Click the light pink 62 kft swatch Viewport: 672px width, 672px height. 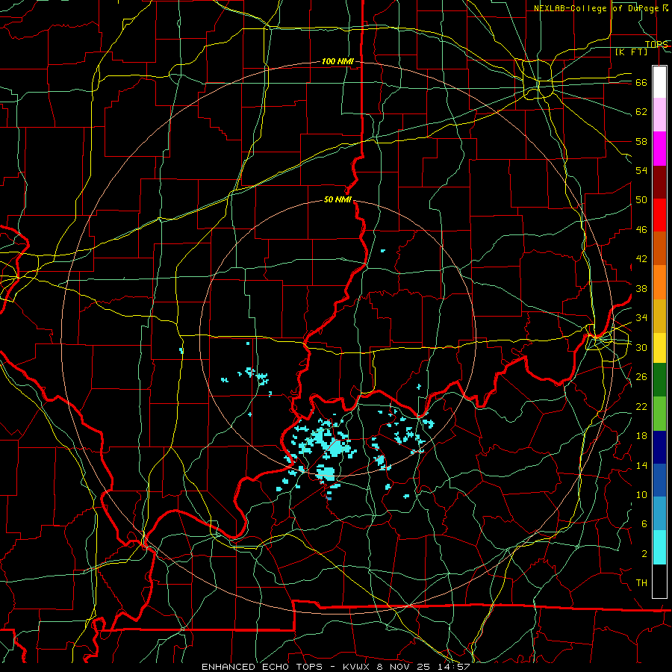coord(659,115)
